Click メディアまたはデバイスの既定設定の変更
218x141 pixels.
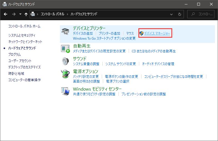pyautogui.click(x=99, y=51)
